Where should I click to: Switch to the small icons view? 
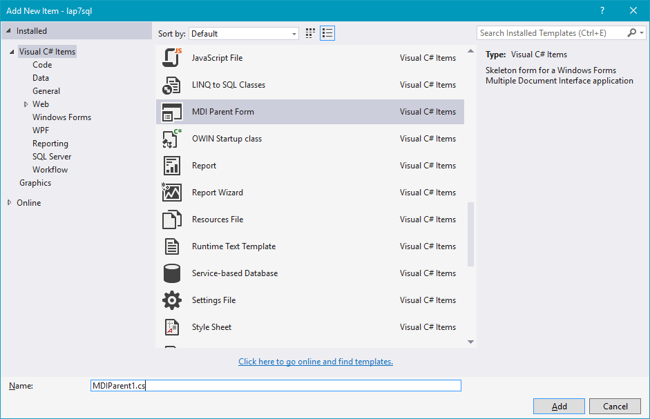coord(309,32)
